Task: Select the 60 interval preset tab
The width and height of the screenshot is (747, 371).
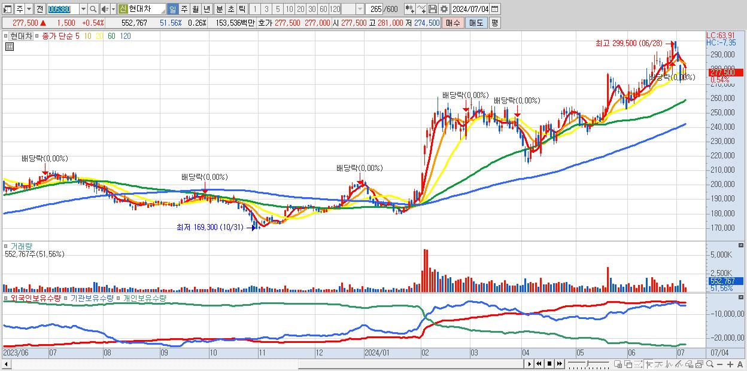Action: click(x=323, y=9)
